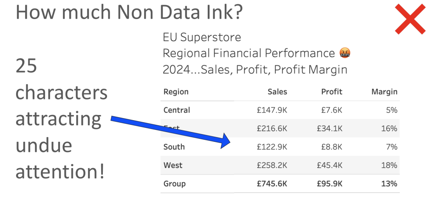Click the £34.1K East profit value
This screenshot has height=197, width=435.
point(330,129)
